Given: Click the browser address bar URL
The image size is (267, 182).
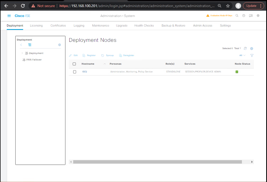Looking at the screenshot, I should tap(137, 6).
